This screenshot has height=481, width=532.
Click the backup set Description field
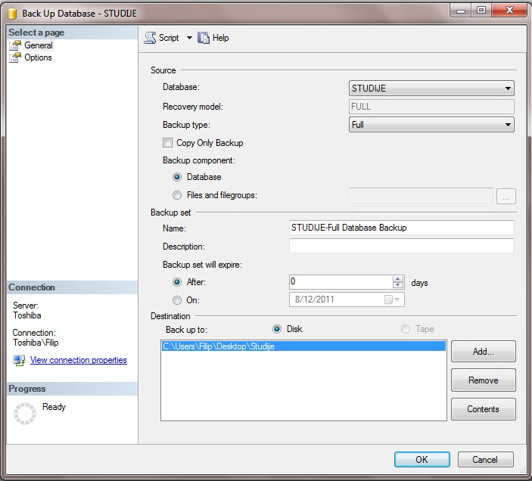[401, 247]
